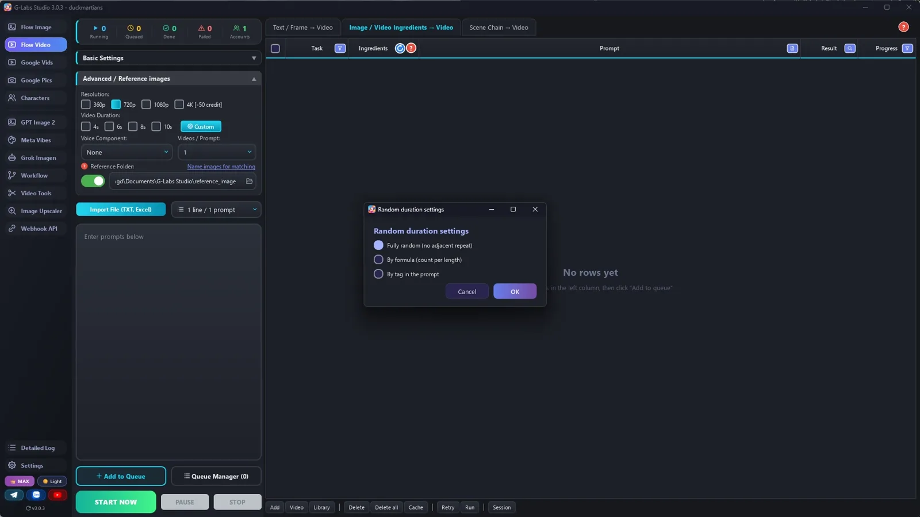920x517 pixels.
Task: Click the Task column filter icon
Action: click(x=340, y=48)
